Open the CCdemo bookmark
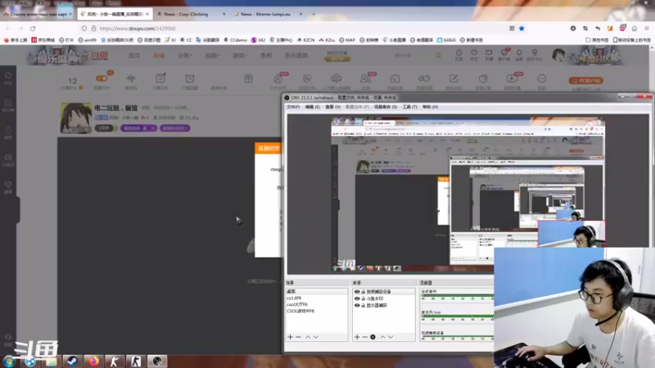This screenshot has height=368, width=655. tap(236, 40)
